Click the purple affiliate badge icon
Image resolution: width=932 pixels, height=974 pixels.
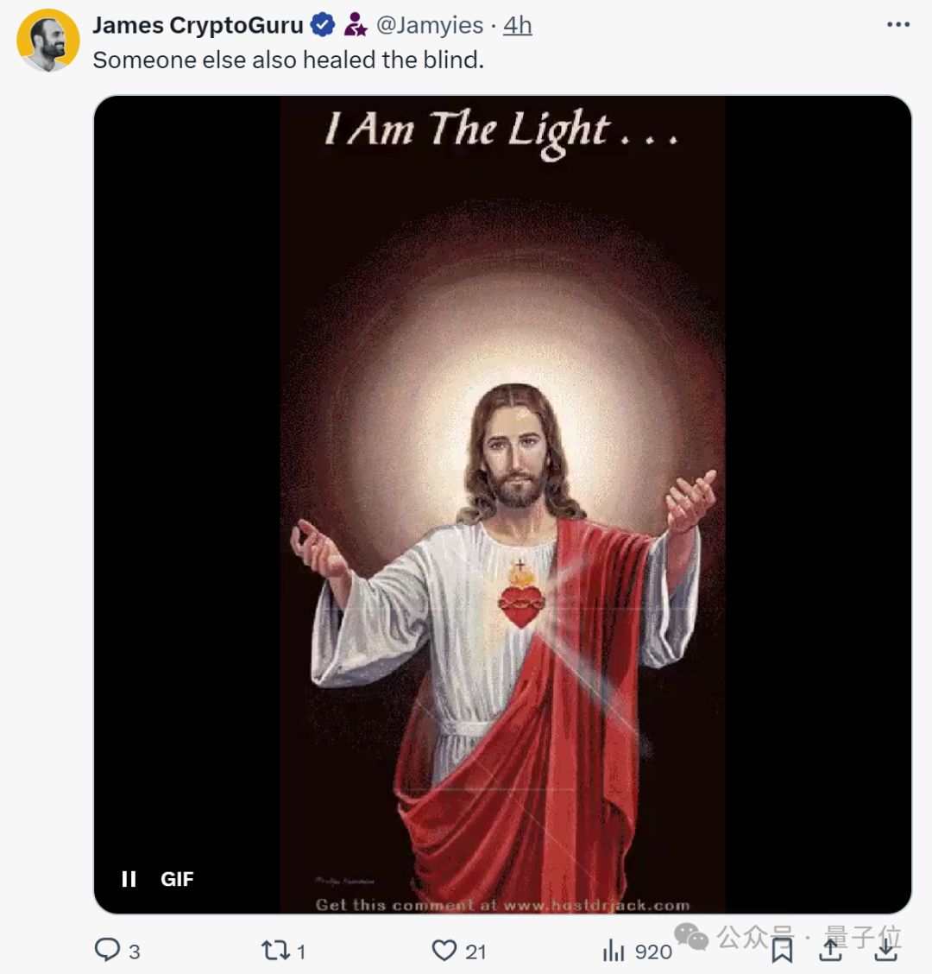click(x=356, y=25)
